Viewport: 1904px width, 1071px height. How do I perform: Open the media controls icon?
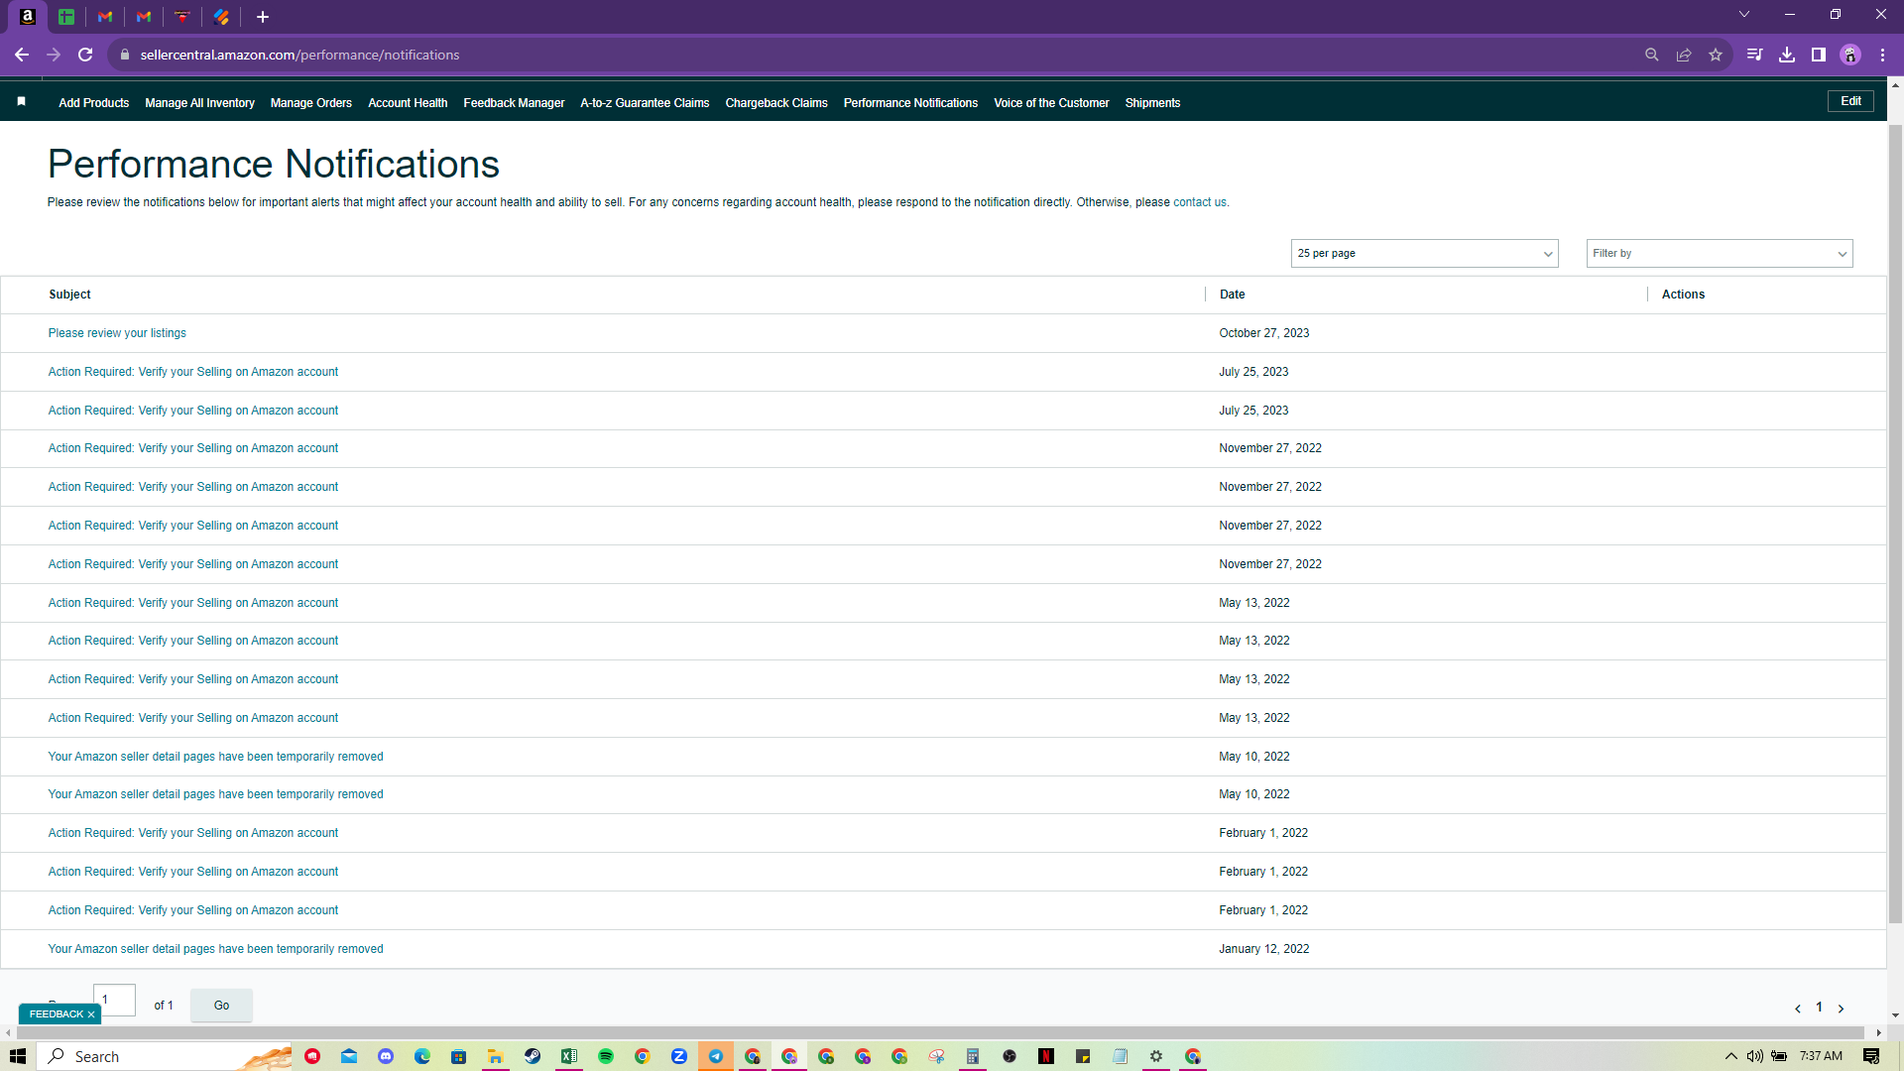1755,55
